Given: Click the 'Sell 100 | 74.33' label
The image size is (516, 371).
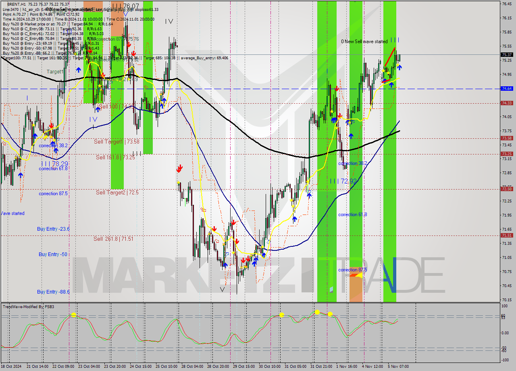Looking at the screenshot, I should 116,106.
